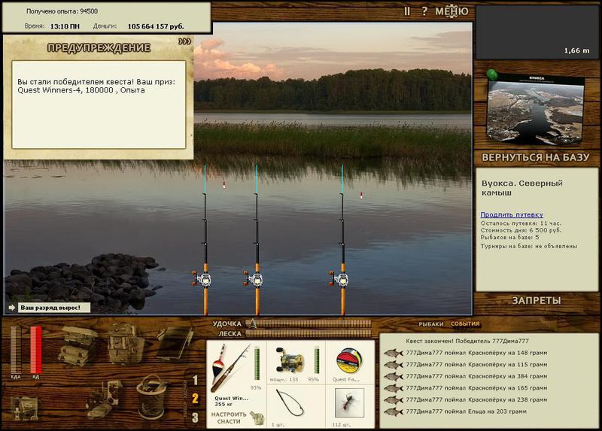
Task: Click the baitcasting reel icon
Action: pyautogui.click(x=290, y=361)
